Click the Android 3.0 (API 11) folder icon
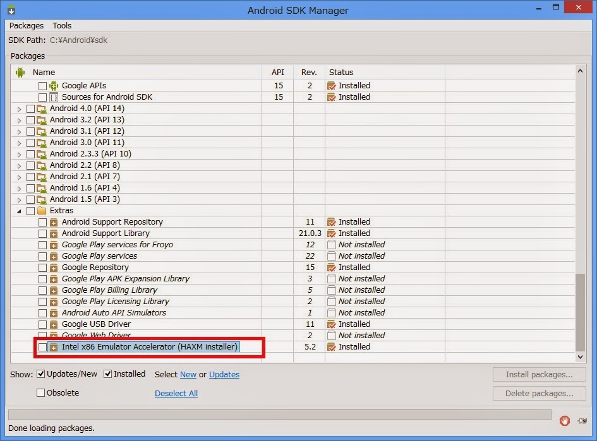The width and height of the screenshot is (597, 441). click(42, 143)
